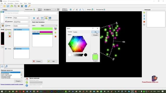Screen dimensions: 166x93
Task: Move animation up with blue up arrow
Action: [x=144, y=16]
